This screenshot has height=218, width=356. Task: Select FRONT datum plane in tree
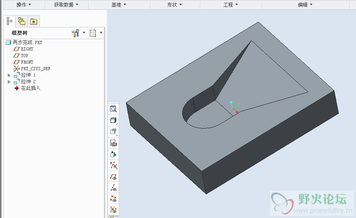[27, 62]
